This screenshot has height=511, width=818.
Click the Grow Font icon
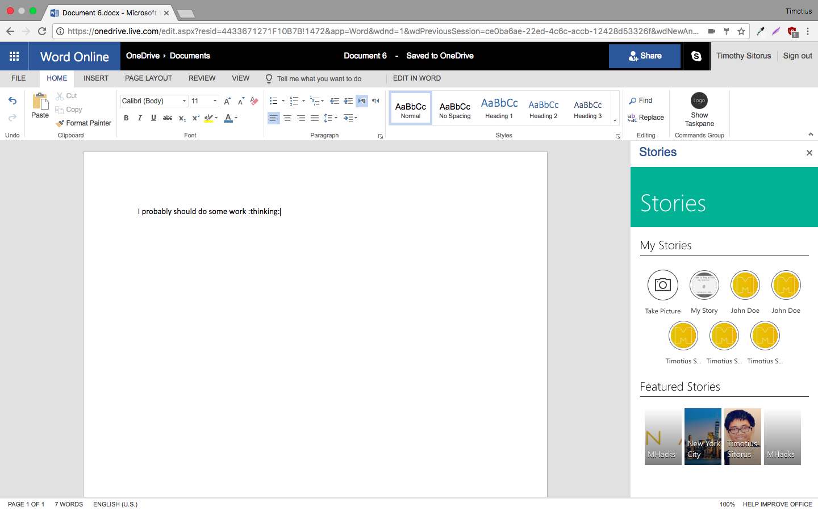click(227, 101)
